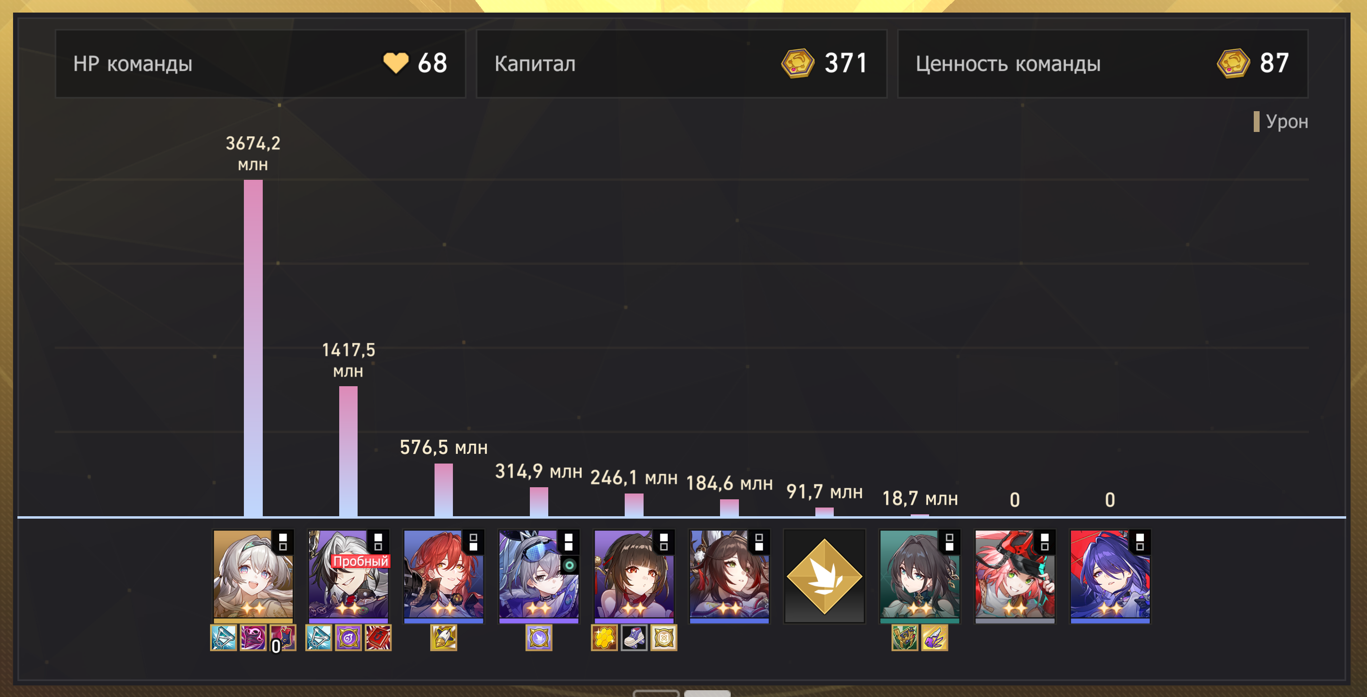
Task: Click the heart icon beside 68
Action: coord(396,63)
